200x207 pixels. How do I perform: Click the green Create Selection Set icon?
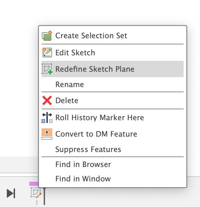[47, 36]
